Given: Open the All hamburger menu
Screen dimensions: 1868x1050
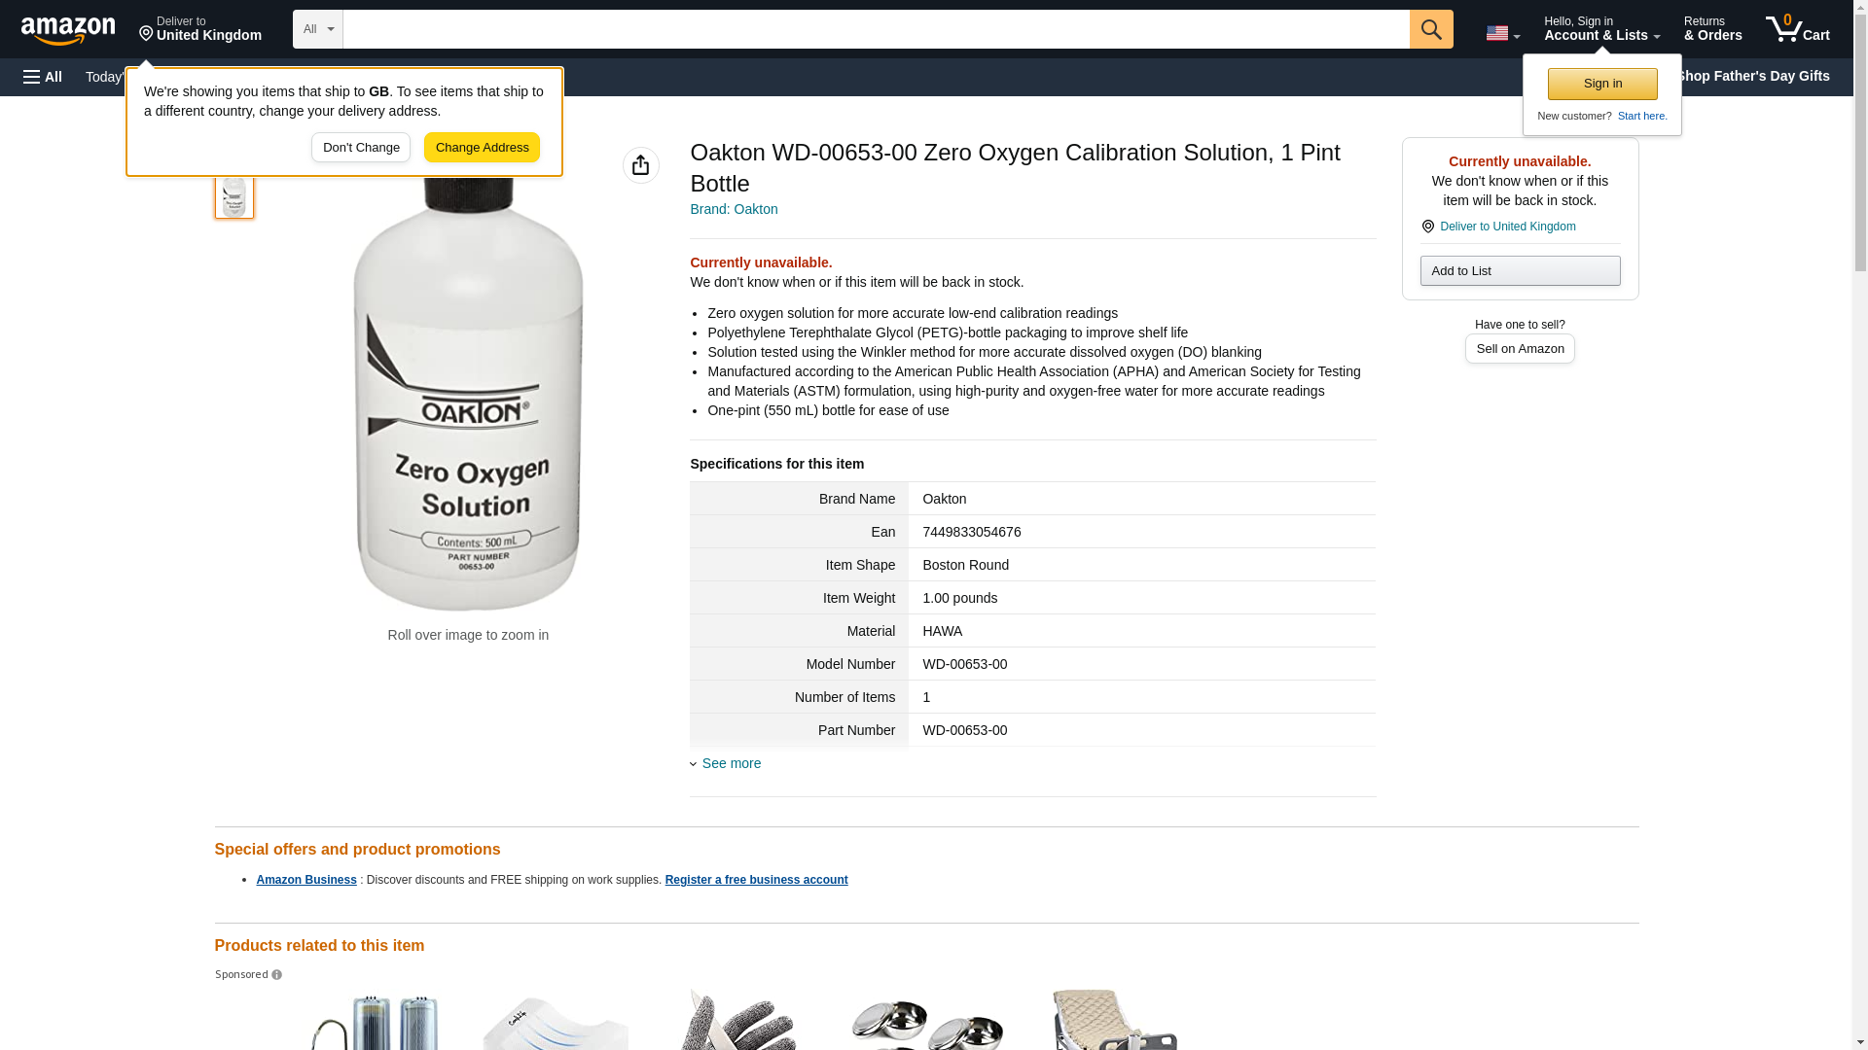Looking at the screenshot, I should click(x=43, y=77).
